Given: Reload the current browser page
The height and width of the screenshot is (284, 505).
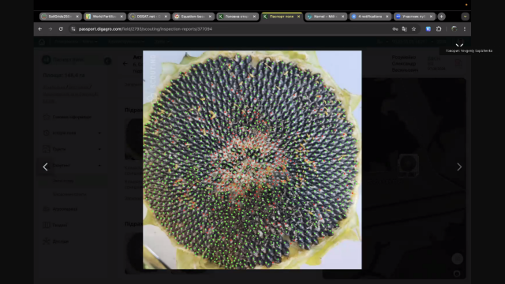Looking at the screenshot, I should pyautogui.click(x=61, y=29).
